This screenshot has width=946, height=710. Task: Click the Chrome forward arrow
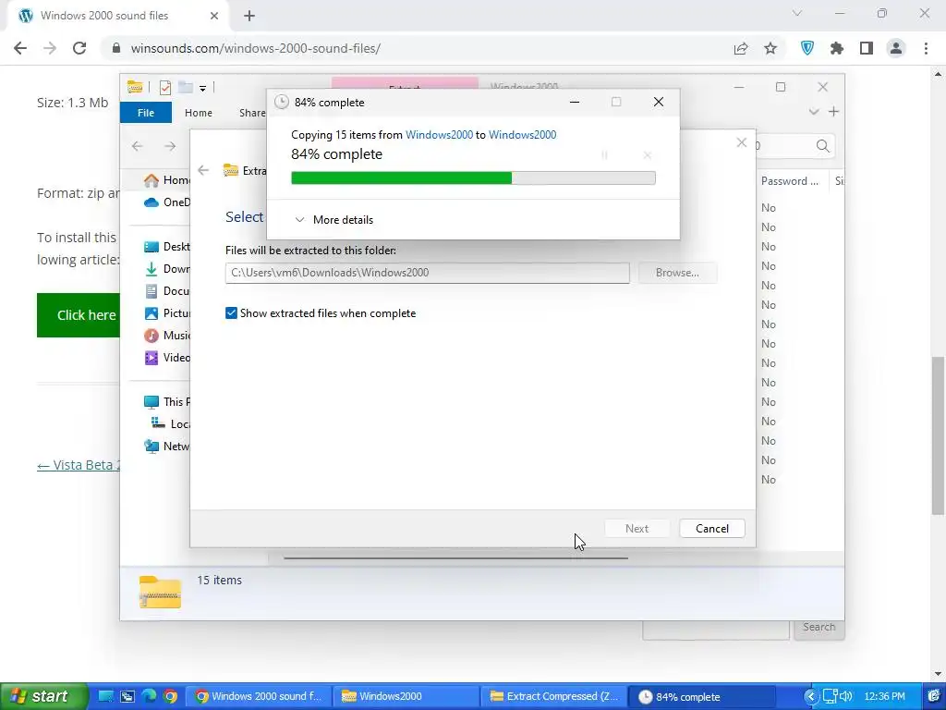50,48
